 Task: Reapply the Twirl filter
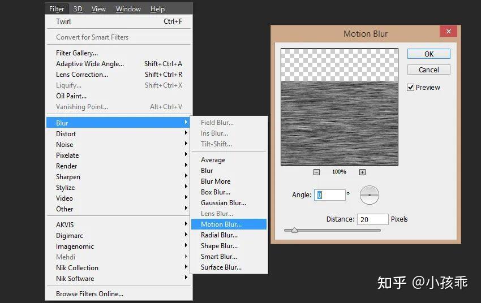tap(119, 21)
